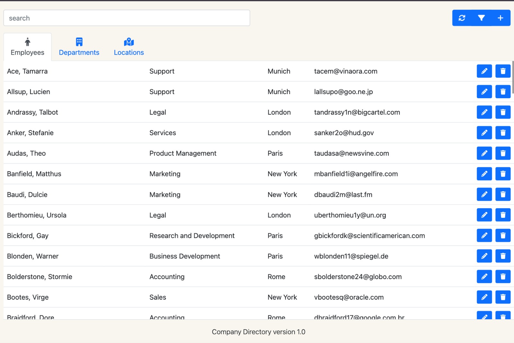The height and width of the screenshot is (343, 514).
Task: Switch to the Departments tab
Action: click(x=79, y=47)
